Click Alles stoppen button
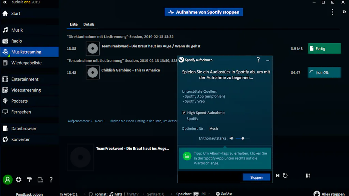Image resolution: width=349 pixels, height=196 pixels. point(329,194)
